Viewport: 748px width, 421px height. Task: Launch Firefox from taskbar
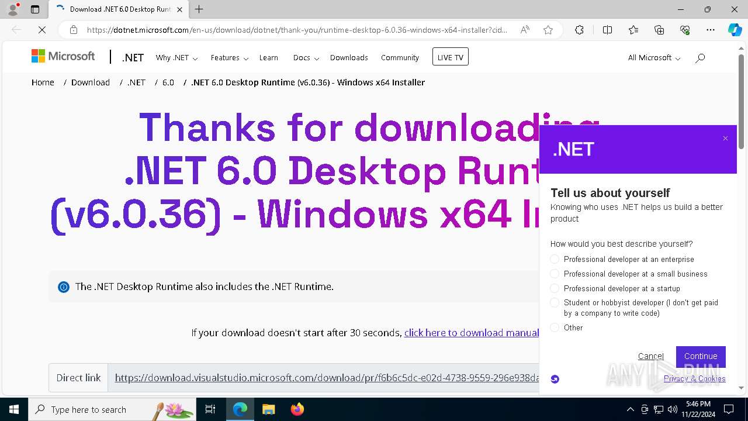point(297,409)
